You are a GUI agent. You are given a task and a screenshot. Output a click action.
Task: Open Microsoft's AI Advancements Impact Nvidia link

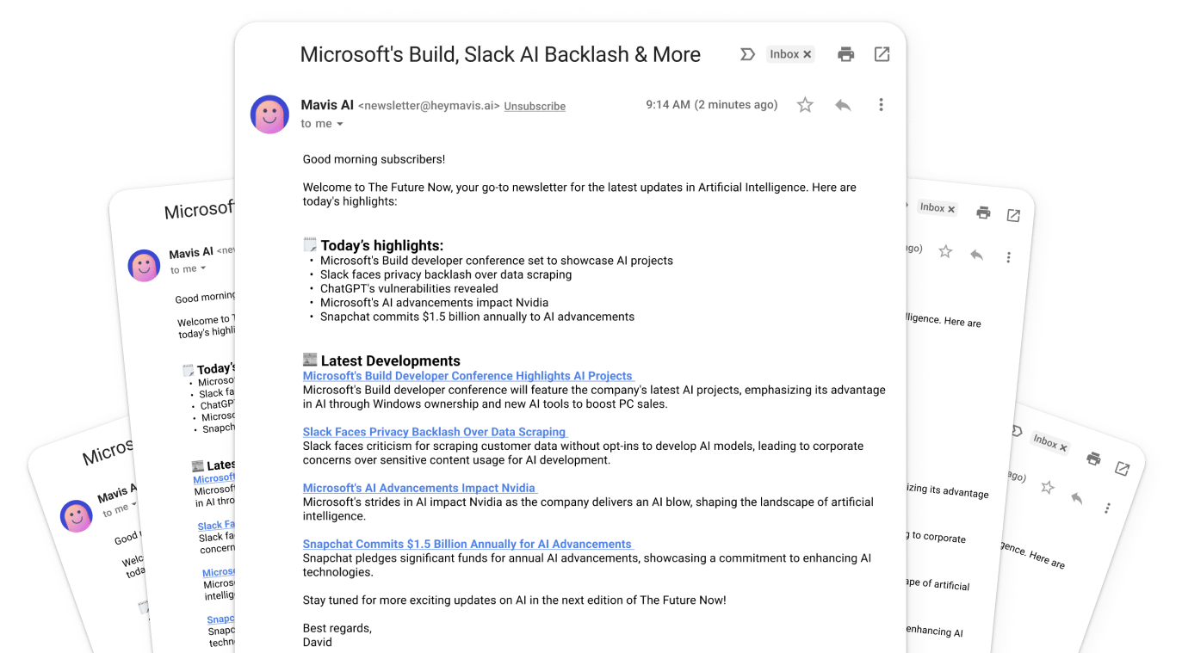pos(418,488)
